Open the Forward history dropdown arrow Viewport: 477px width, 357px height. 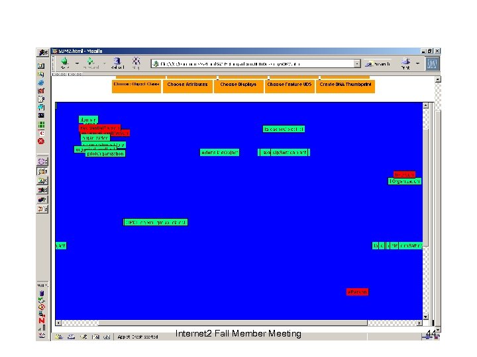click(x=105, y=63)
